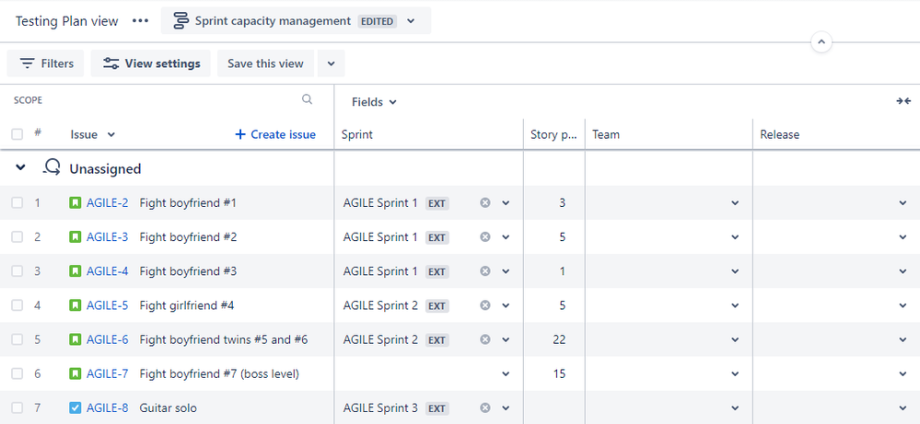
Task: Check the select-all checkbox in the header
Action: coord(17,134)
